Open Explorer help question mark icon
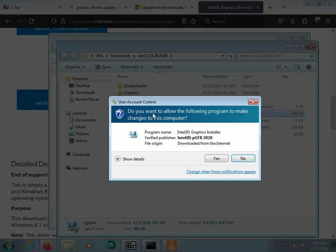The height and width of the screenshot is (252, 336). click(x=308, y=67)
